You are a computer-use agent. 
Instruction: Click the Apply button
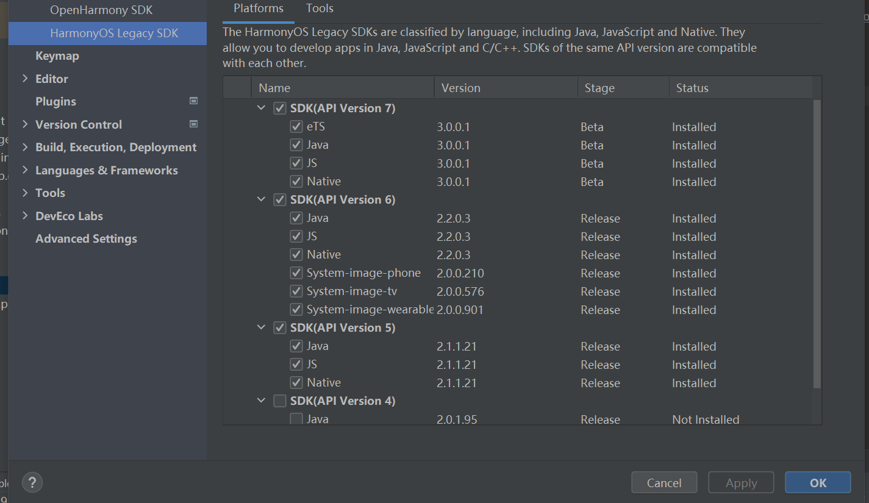pos(741,482)
